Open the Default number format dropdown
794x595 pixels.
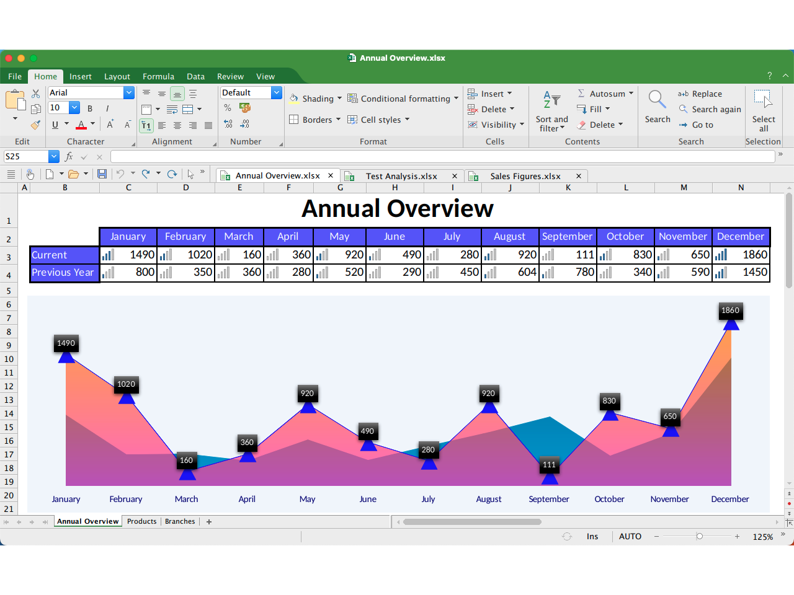277,92
